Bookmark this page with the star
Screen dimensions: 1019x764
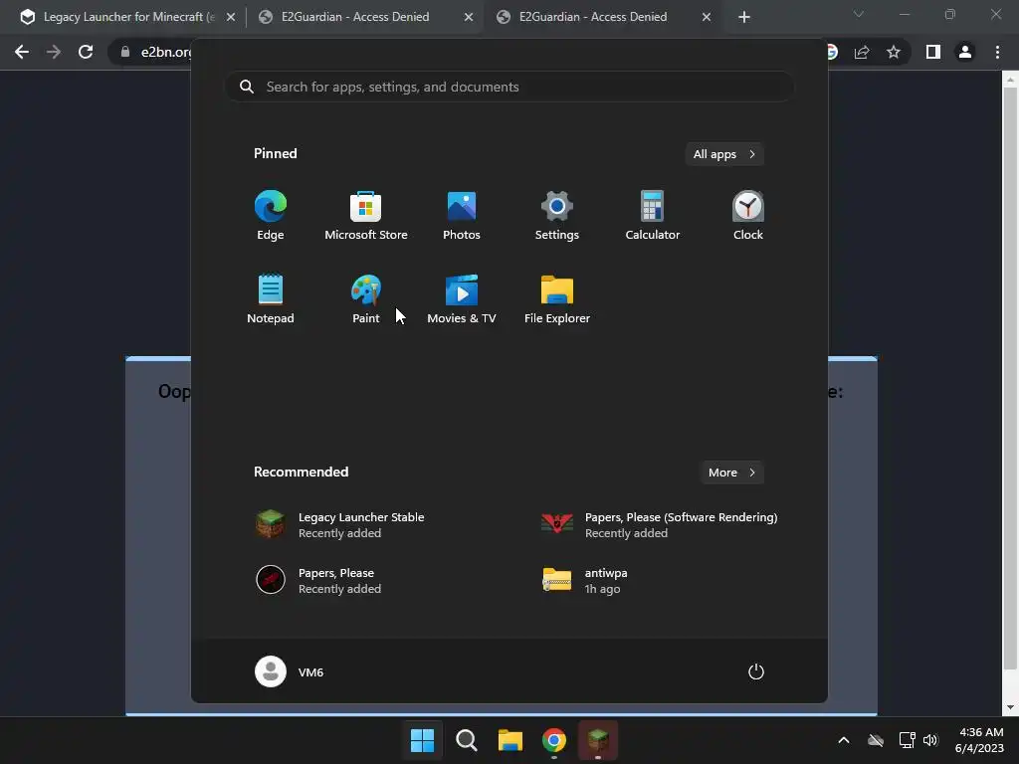tap(894, 52)
